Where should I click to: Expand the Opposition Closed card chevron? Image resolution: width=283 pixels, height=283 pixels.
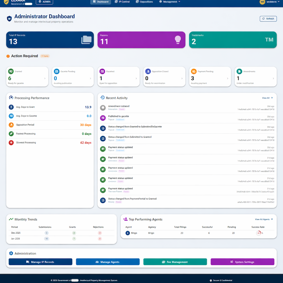point(182,78)
